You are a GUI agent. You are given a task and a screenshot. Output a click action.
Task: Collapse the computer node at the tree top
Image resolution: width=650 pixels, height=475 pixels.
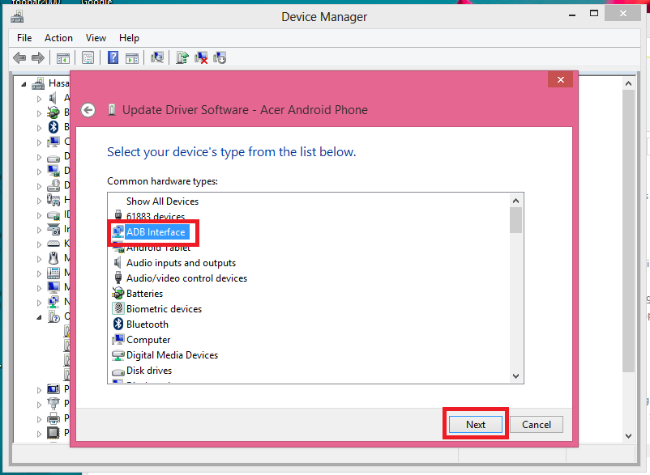pyautogui.click(x=23, y=83)
